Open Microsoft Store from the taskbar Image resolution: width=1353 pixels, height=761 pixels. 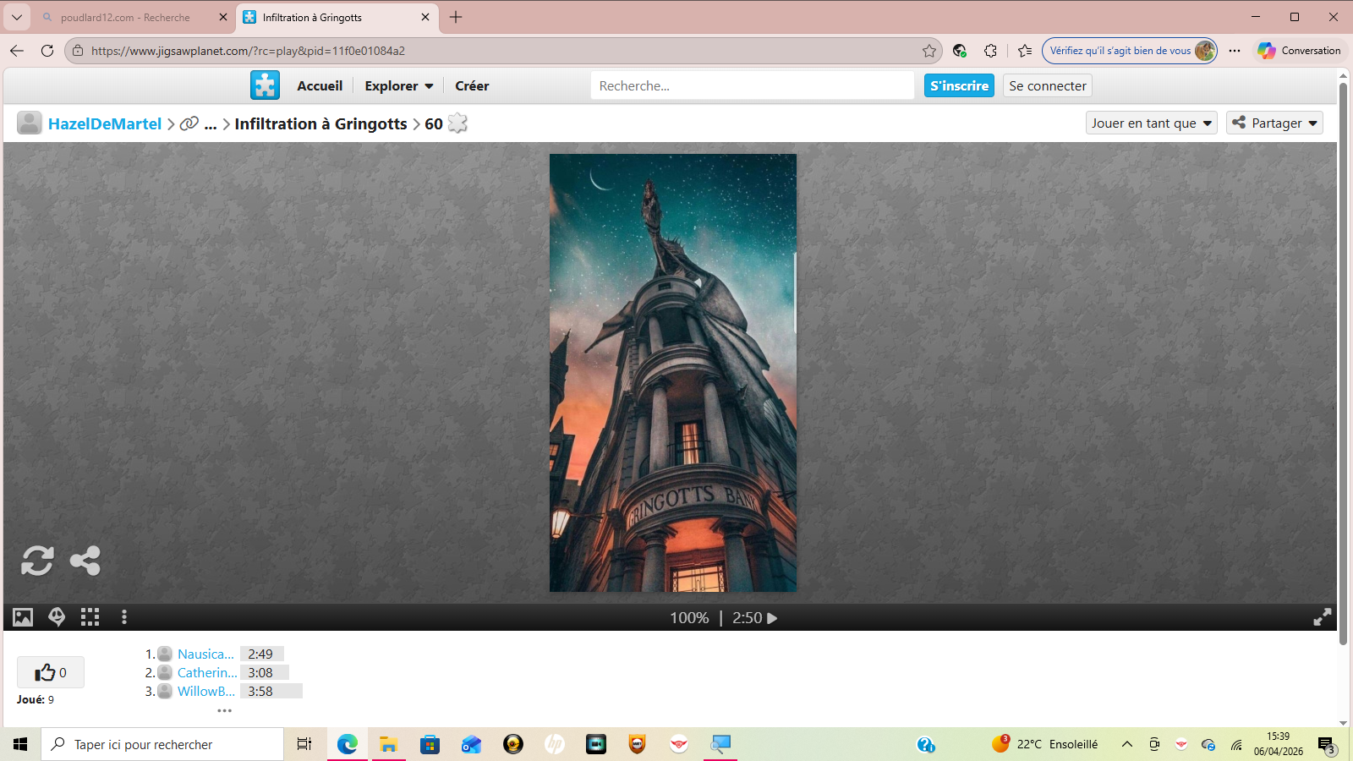coord(430,744)
